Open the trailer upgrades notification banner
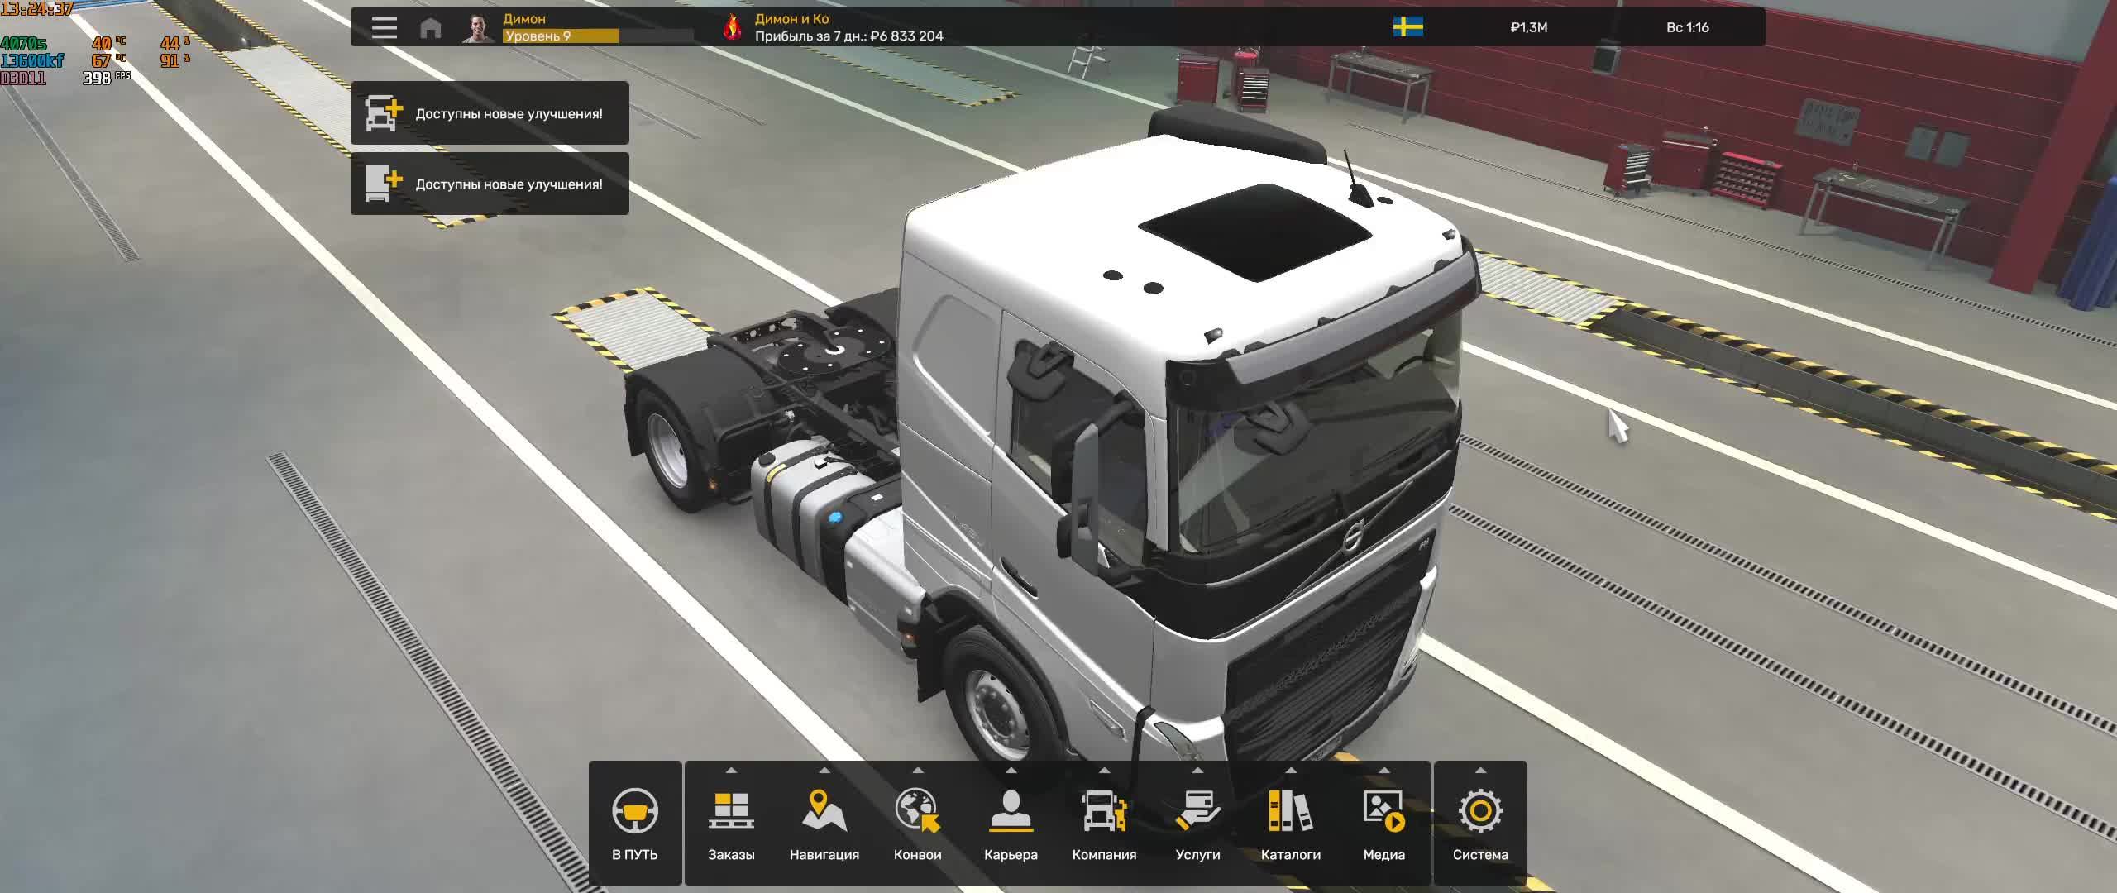2117x893 pixels. pyautogui.click(x=490, y=184)
